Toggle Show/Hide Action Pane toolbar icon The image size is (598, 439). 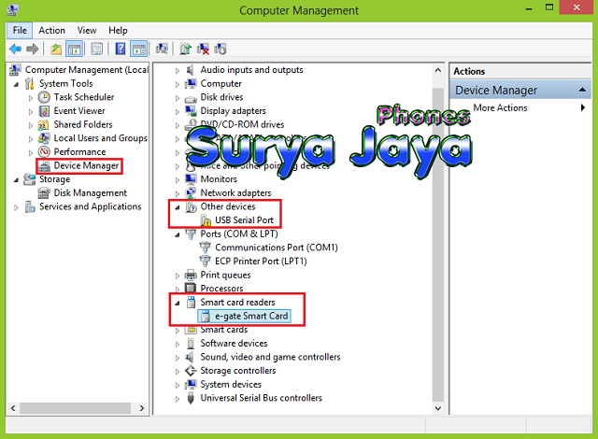click(x=138, y=49)
